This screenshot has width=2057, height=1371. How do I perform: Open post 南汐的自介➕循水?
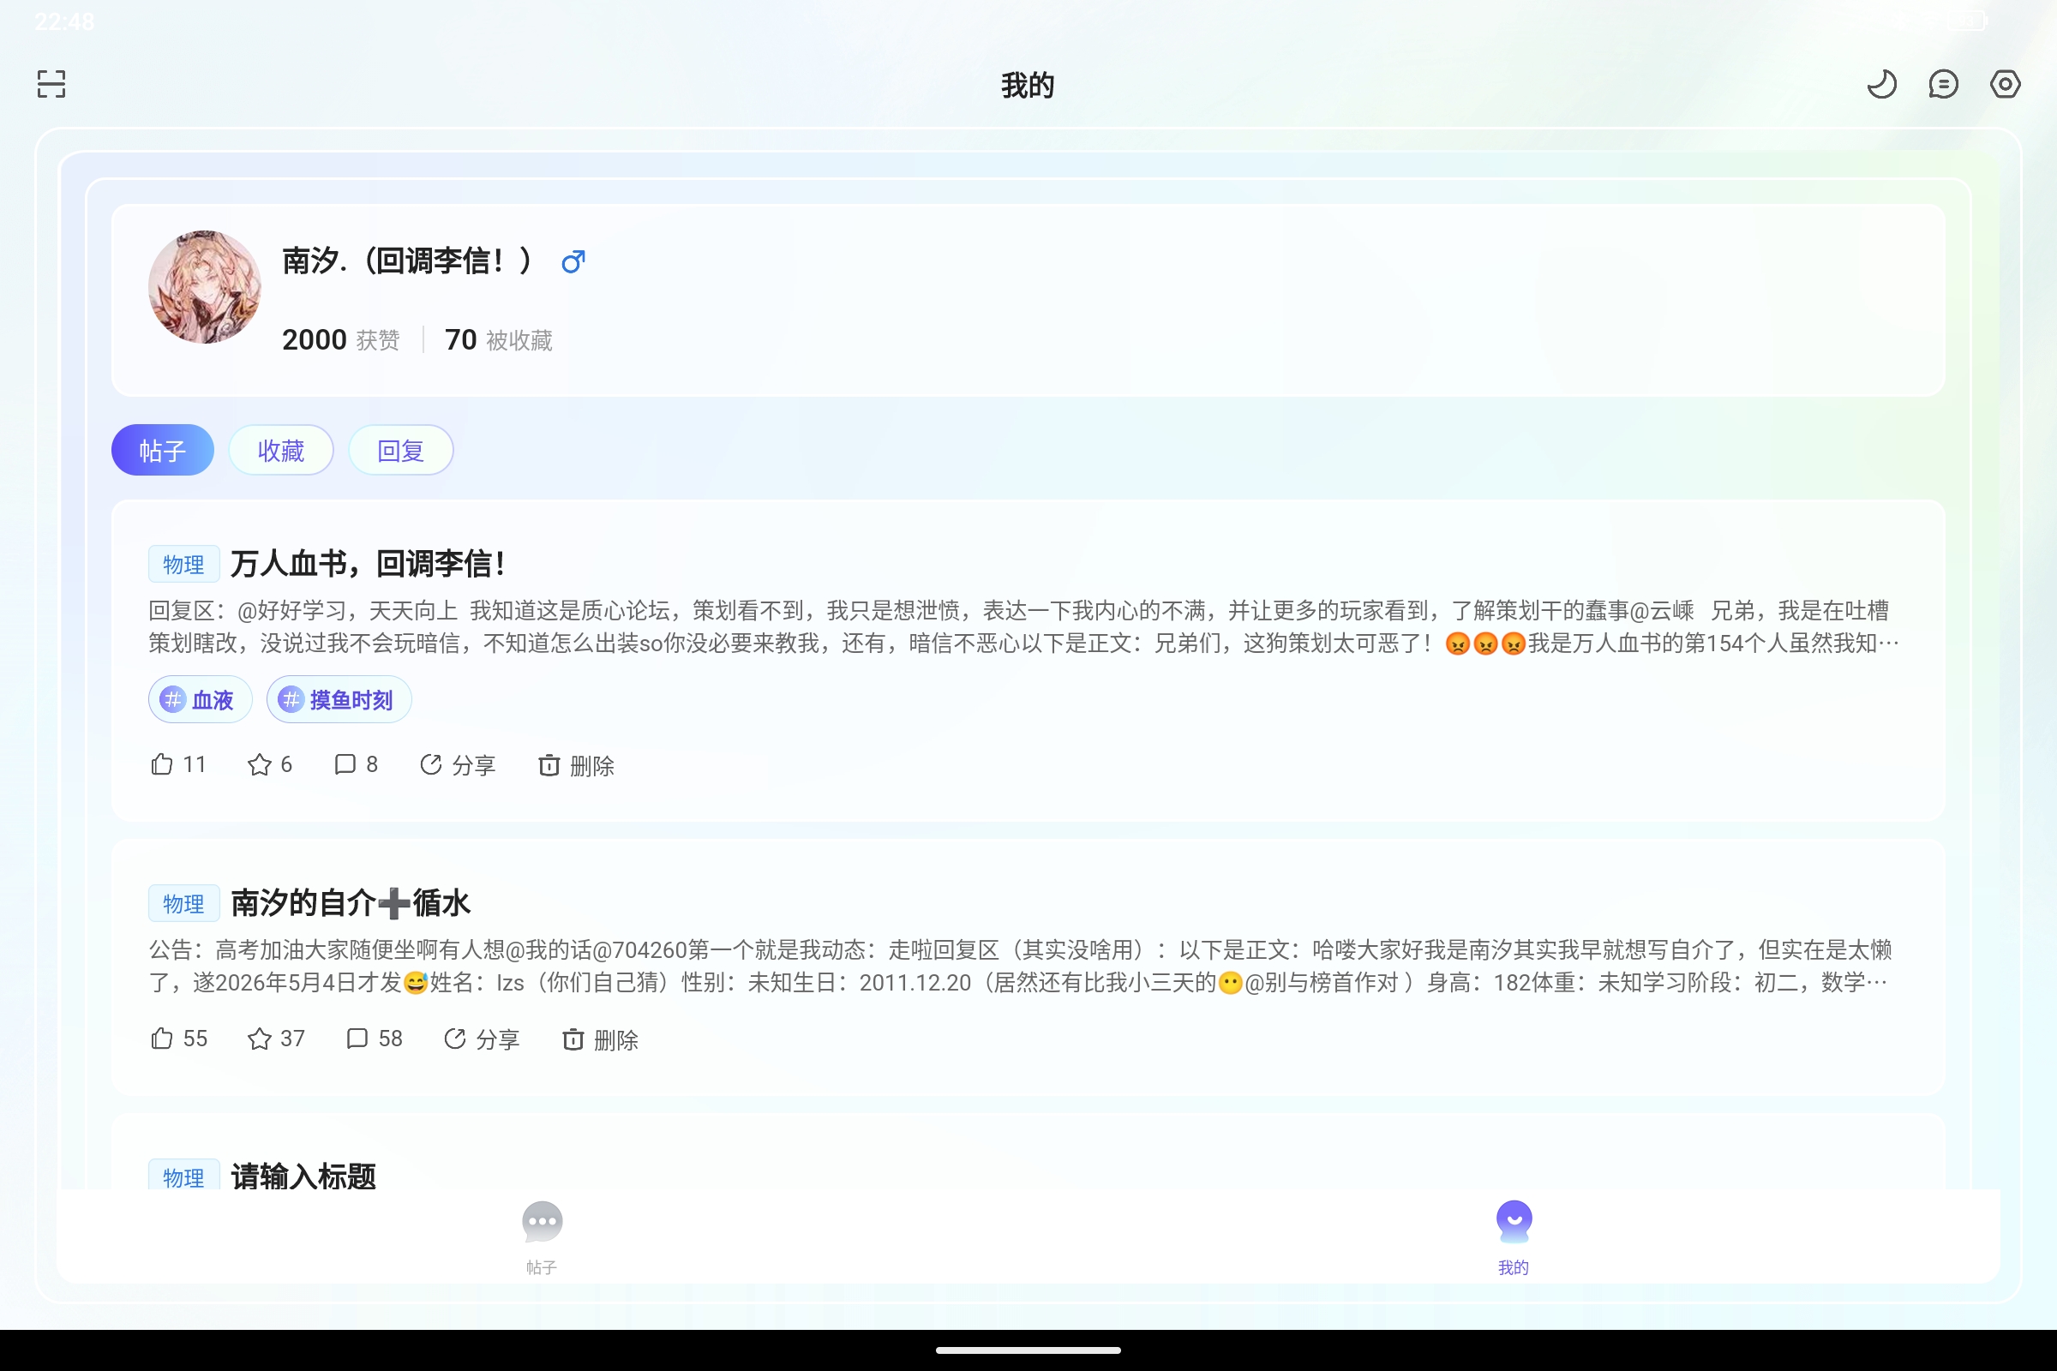point(351,903)
